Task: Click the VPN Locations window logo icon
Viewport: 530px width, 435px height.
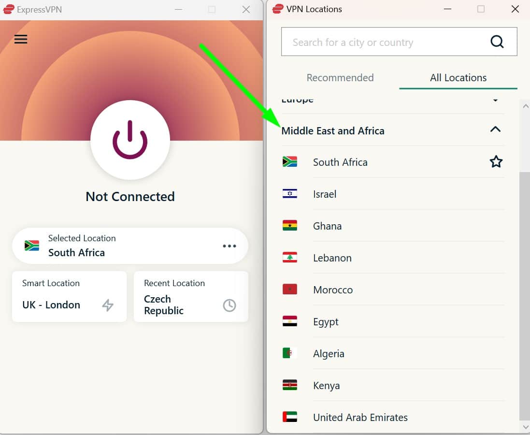Action: (277, 9)
